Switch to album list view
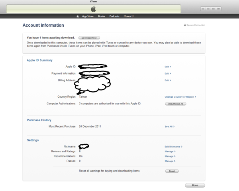Screen dimensions: 239x191 tap(208, 9)
